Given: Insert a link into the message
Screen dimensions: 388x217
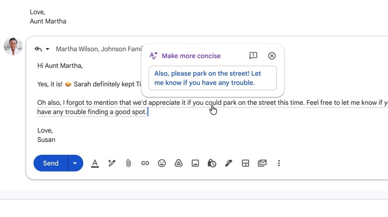Looking at the screenshot, I should (145, 163).
